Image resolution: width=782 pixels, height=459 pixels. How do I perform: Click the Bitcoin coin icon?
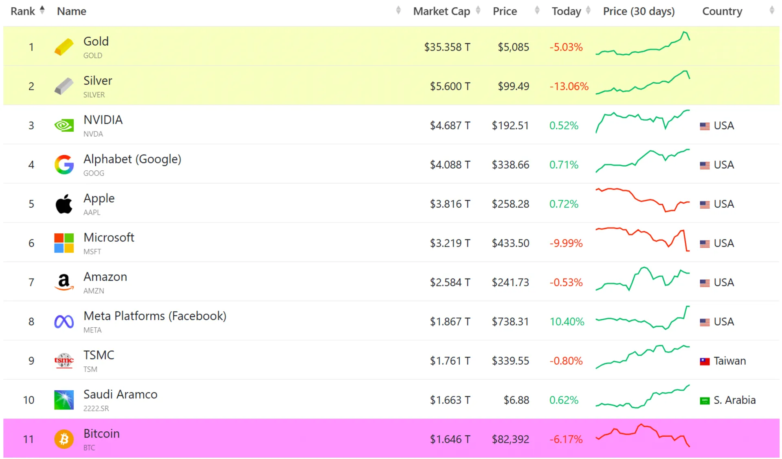click(64, 439)
